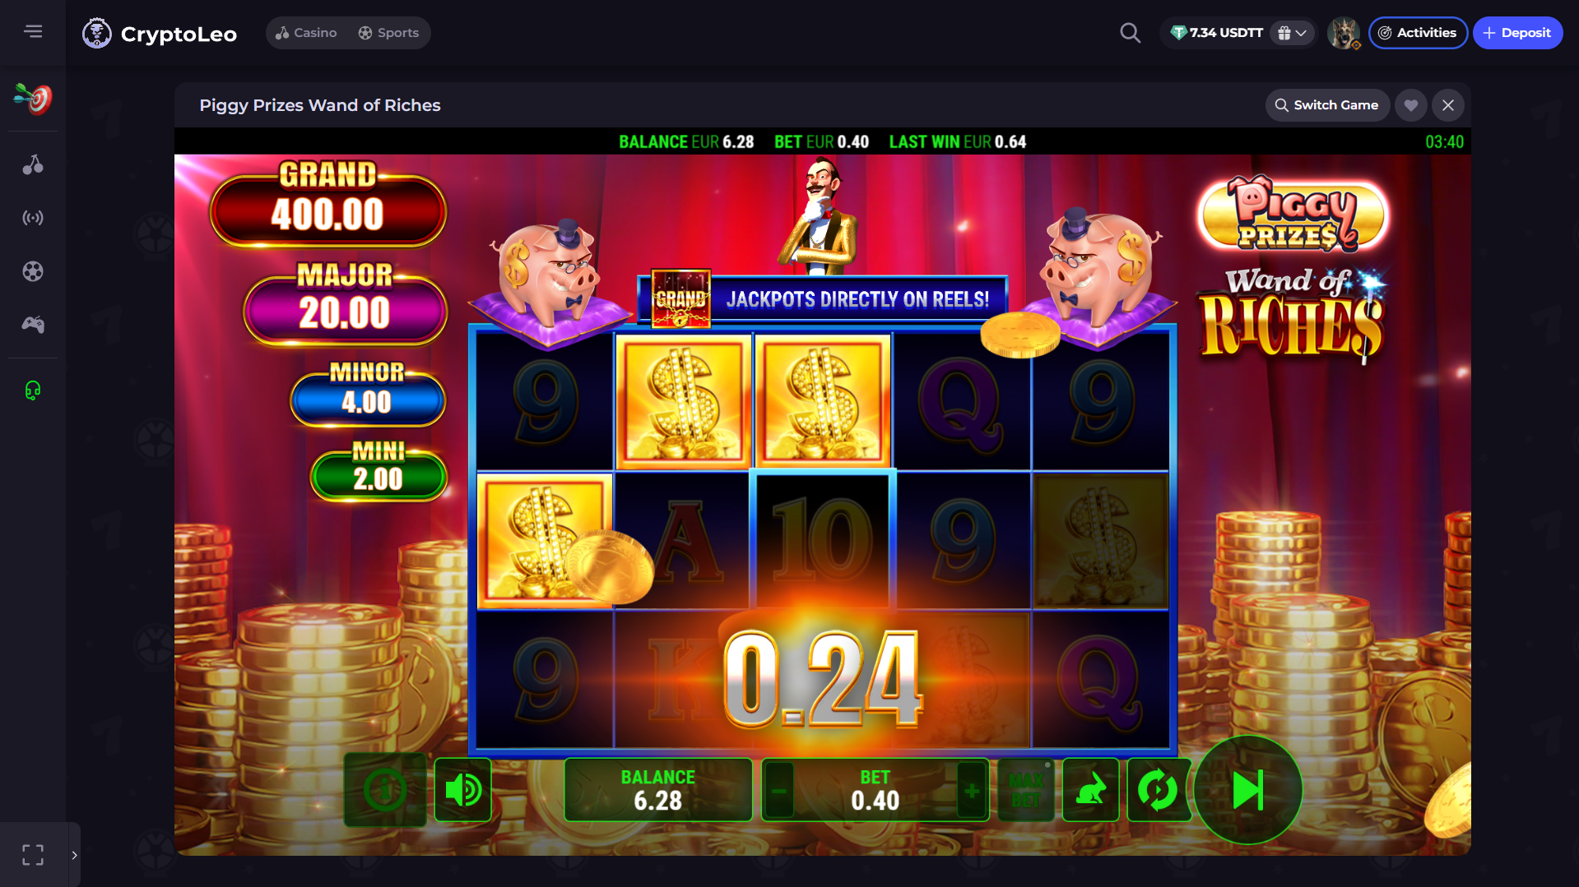Expand the gift rewards dropdown arrow
This screenshot has width=1579, height=887.
pos(1301,33)
